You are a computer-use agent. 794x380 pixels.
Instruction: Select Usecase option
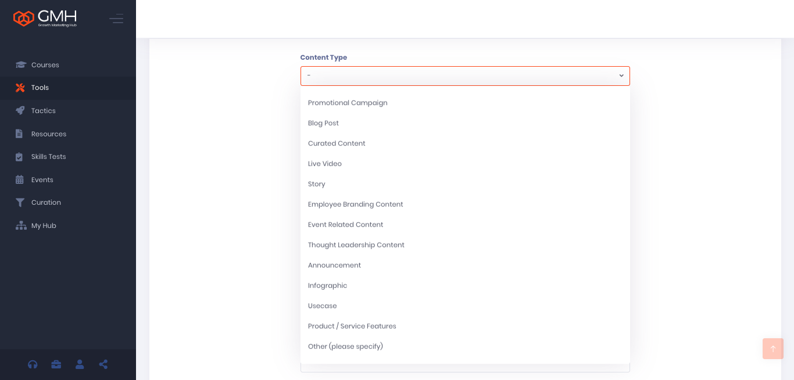(465, 306)
